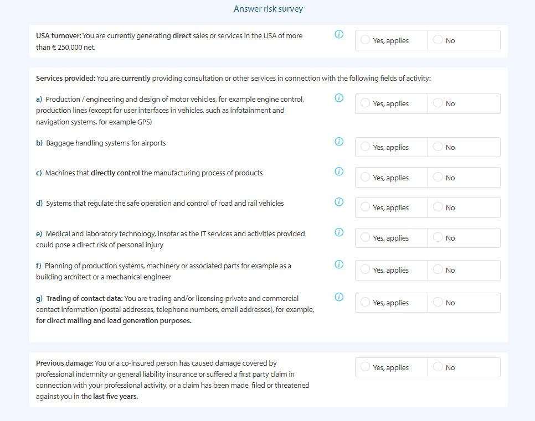
Task: Open info icon for medical and laboratory technology
Action: [x=339, y=232]
